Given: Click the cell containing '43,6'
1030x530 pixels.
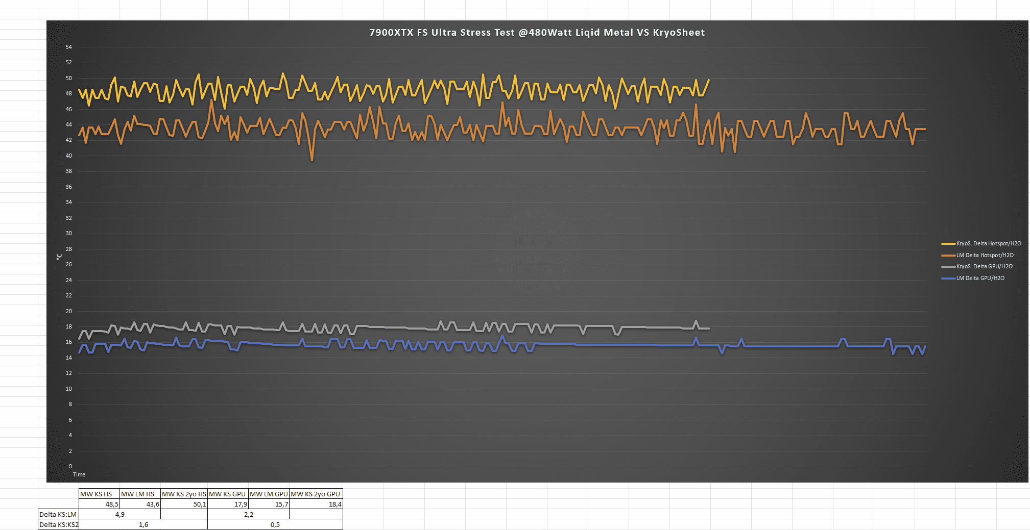Looking at the screenshot, I should 140,504.
